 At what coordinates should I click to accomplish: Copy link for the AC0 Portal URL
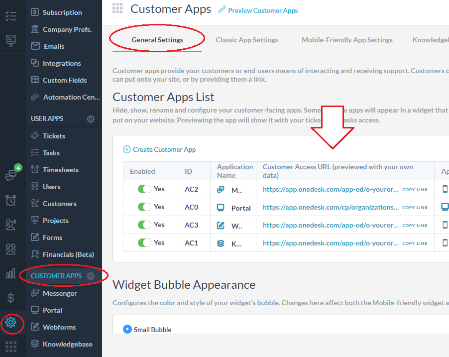pyautogui.click(x=415, y=208)
